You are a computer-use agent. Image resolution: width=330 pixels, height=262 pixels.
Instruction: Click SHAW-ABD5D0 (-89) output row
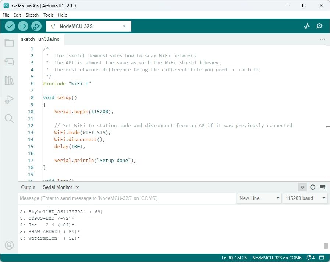50,232
